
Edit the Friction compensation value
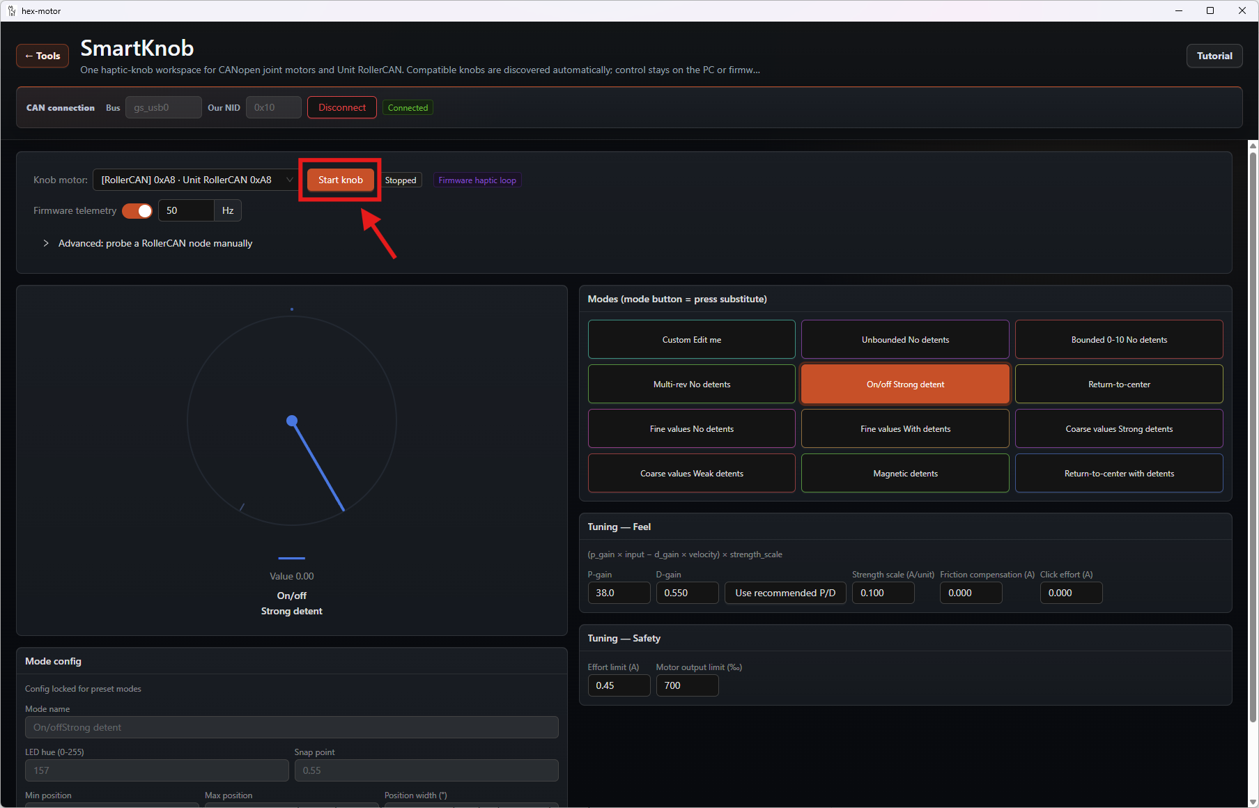971,593
